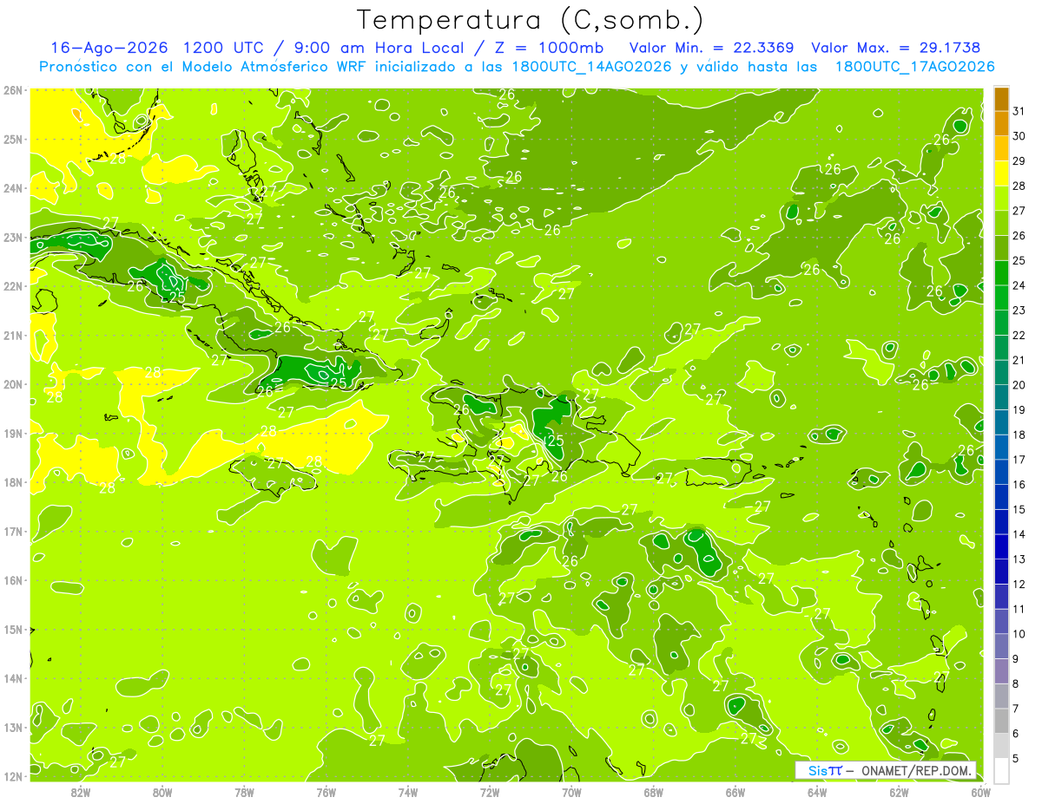Screen dimensions: 1042x804
Task: Click the "82W" longitude axis label
Action: click(81, 792)
